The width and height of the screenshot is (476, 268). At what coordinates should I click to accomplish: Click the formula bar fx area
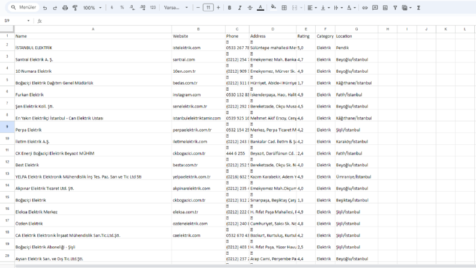click(x=40, y=21)
